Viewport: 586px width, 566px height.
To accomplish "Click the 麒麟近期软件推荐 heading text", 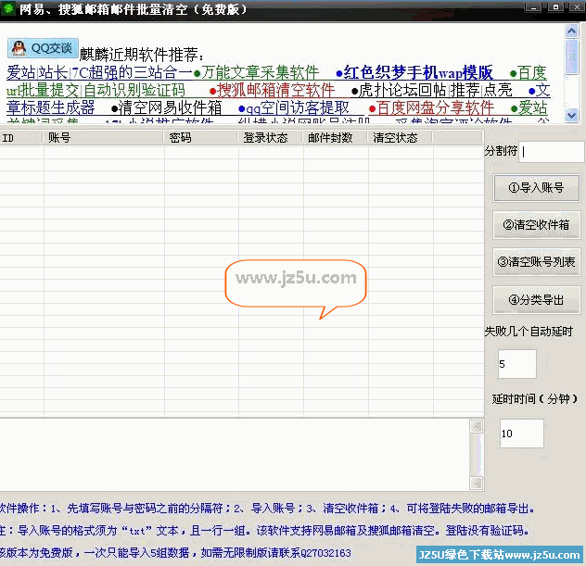I will 142,55.
